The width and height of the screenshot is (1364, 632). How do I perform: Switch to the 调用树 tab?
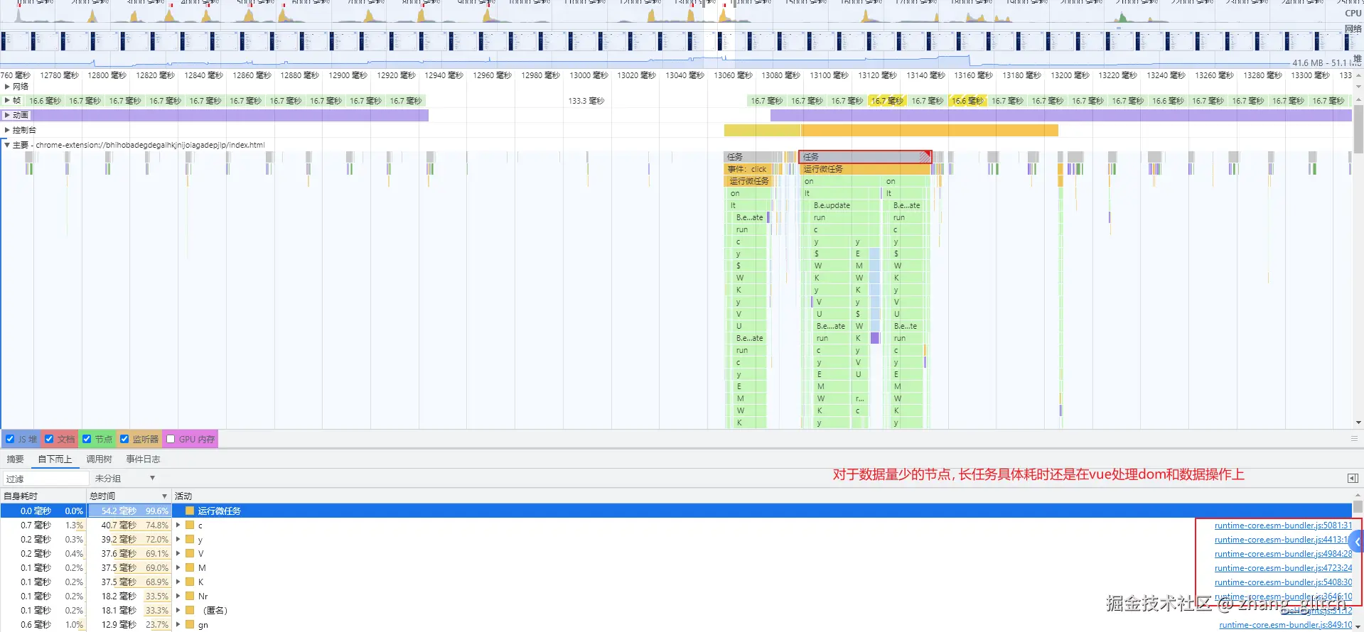click(100, 459)
